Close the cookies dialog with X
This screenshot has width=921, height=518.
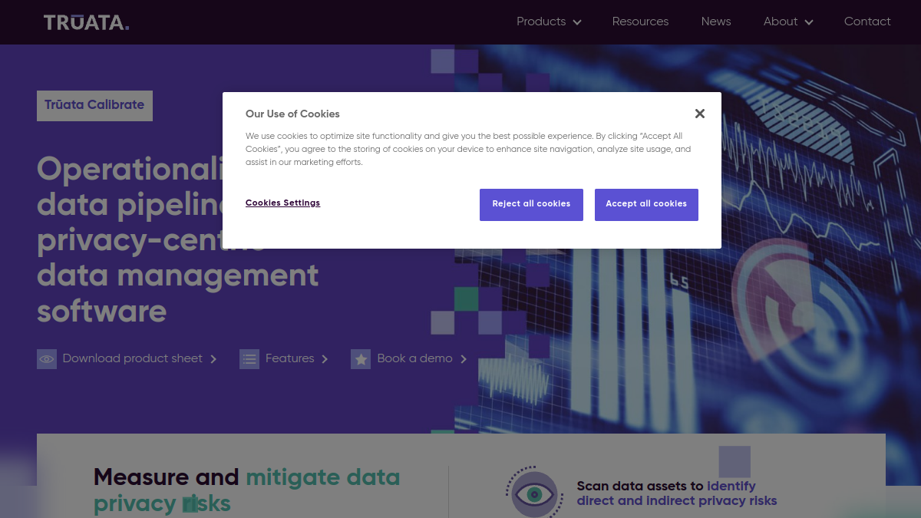tap(700, 114)
